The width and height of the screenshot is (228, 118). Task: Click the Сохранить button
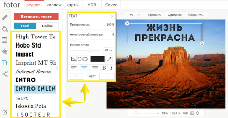195,15
